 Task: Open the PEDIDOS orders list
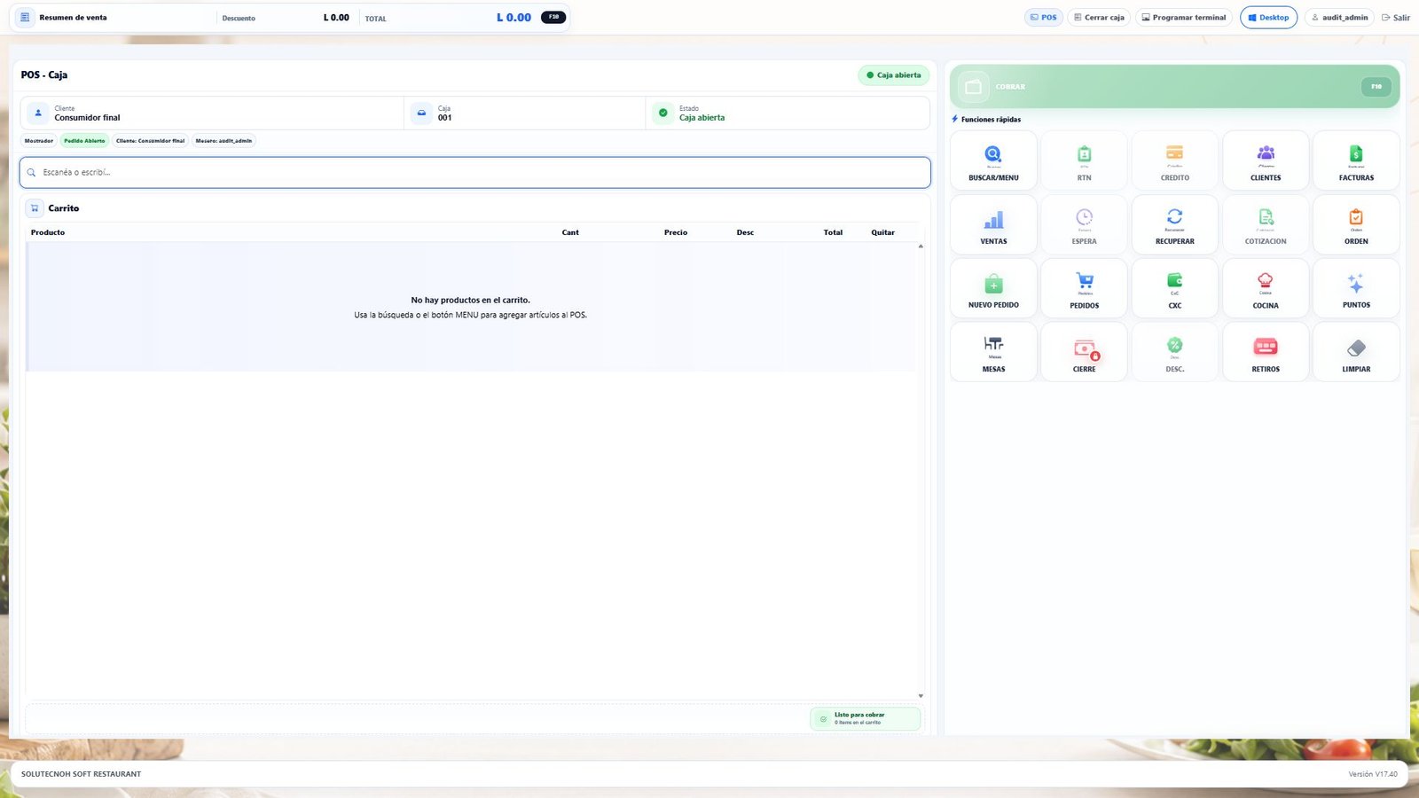(1084, 288)
